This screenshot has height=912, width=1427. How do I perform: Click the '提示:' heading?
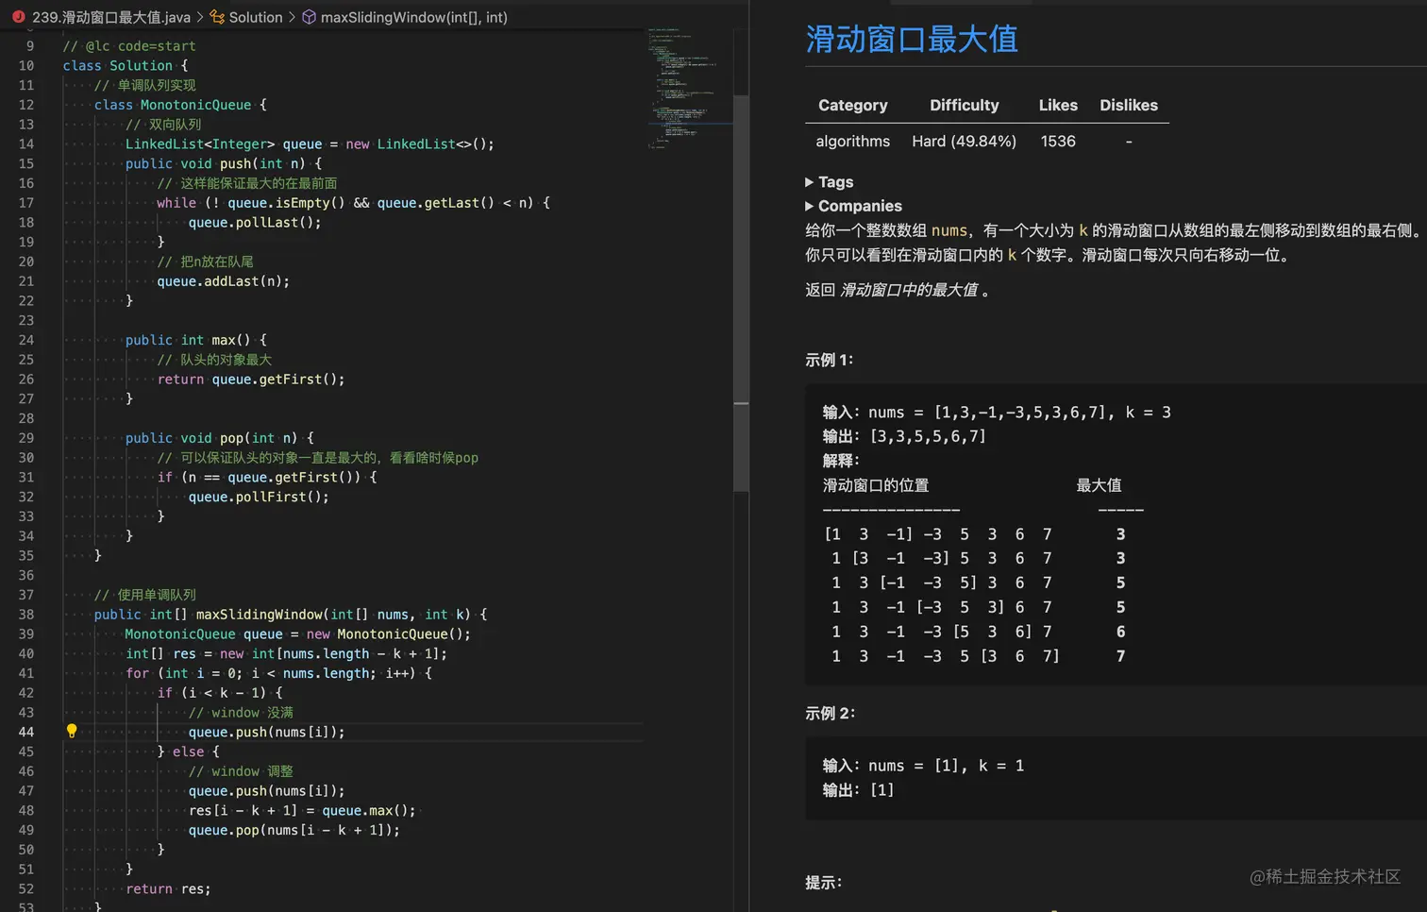pos(823,883)
